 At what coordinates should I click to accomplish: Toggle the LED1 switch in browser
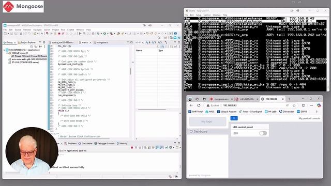point(263,133)
